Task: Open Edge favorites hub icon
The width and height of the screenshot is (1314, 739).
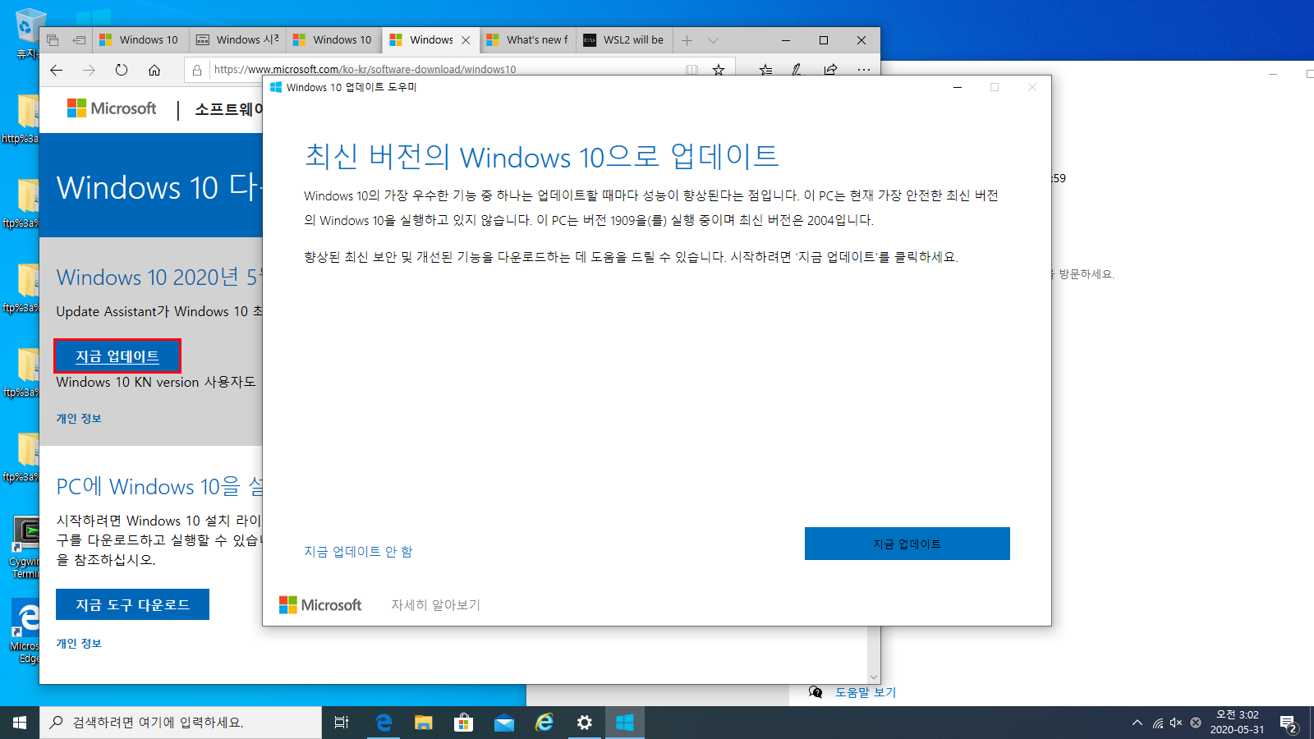Action: pos(765,70)
